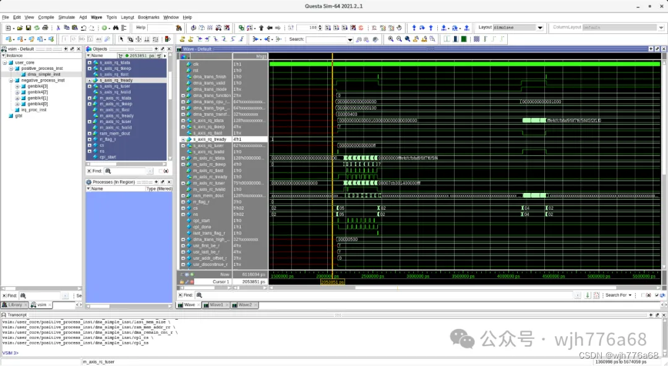Click the Instance column header in vsim panel
The height and width of the screenshot is (366, 668).
14,56
